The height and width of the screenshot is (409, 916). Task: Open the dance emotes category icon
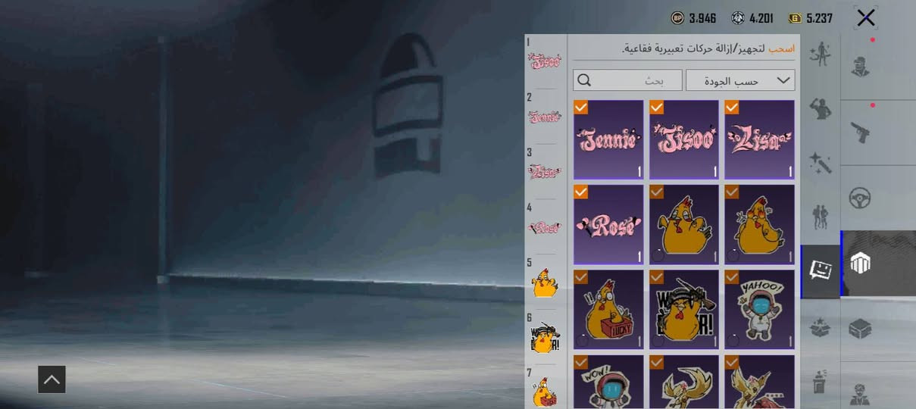click(x=820, y=55)
